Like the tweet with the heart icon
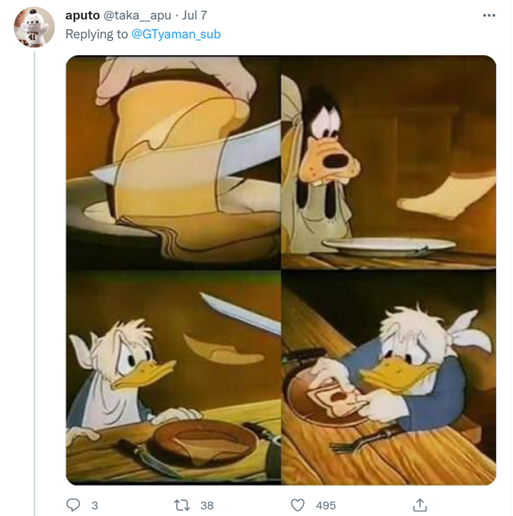This screenshot has height=516, width=513. pyautogui.click(x=297, y=505)
